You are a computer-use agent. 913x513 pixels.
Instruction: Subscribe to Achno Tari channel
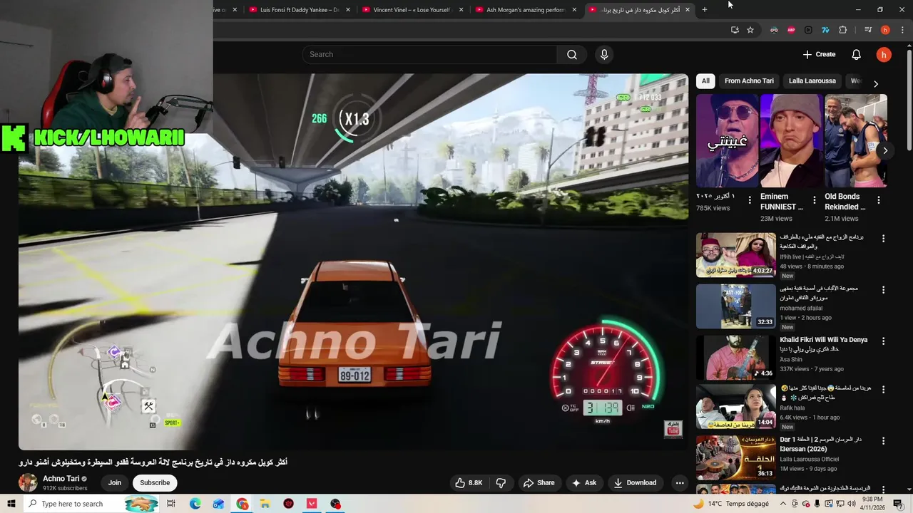point(155,483)
